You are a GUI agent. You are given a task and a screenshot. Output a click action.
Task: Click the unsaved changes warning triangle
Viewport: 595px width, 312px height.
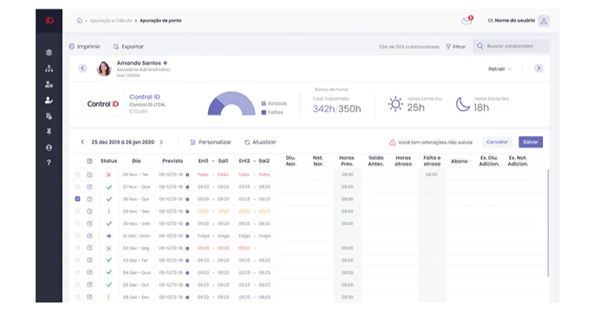pos(392,142)
